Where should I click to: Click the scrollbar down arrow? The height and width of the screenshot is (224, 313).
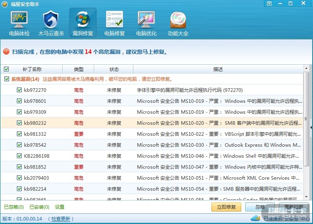point(306,197)
